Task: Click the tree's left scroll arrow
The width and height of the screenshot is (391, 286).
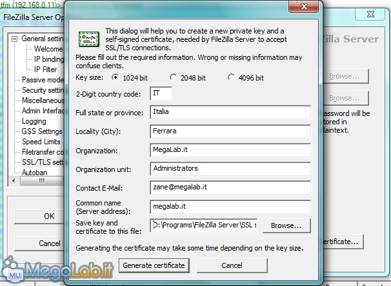Action: click(14, 181)
